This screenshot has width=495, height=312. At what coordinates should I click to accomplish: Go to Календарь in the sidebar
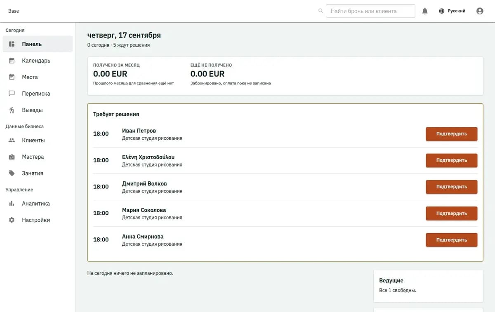coord(38,61)
